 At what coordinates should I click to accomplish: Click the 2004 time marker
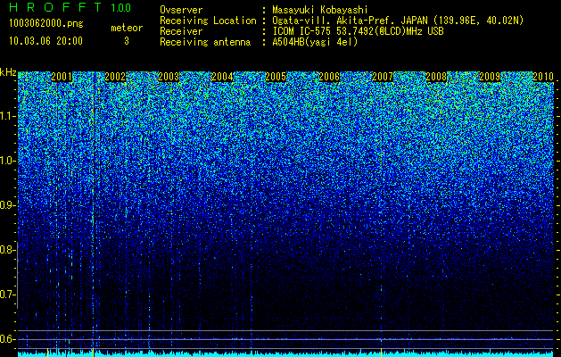222,77
